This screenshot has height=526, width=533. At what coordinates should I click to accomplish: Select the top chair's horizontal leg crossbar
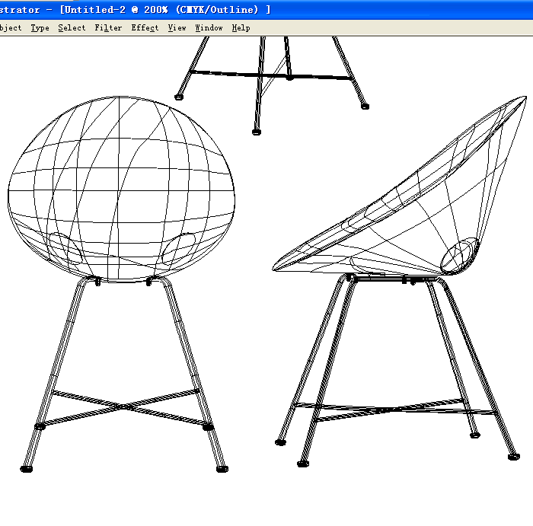(x=271, y=75)
